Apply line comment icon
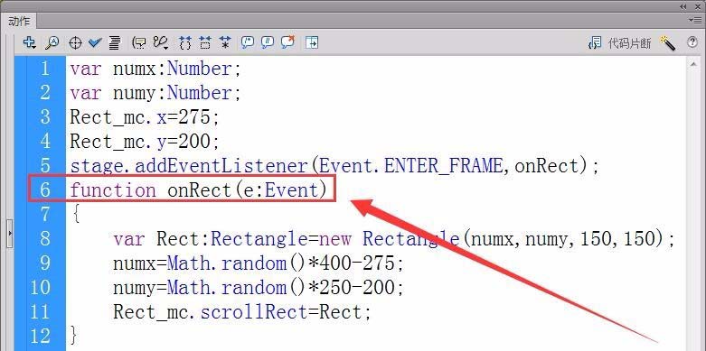This screenshot has width=706, height=351. click(268, 42)
